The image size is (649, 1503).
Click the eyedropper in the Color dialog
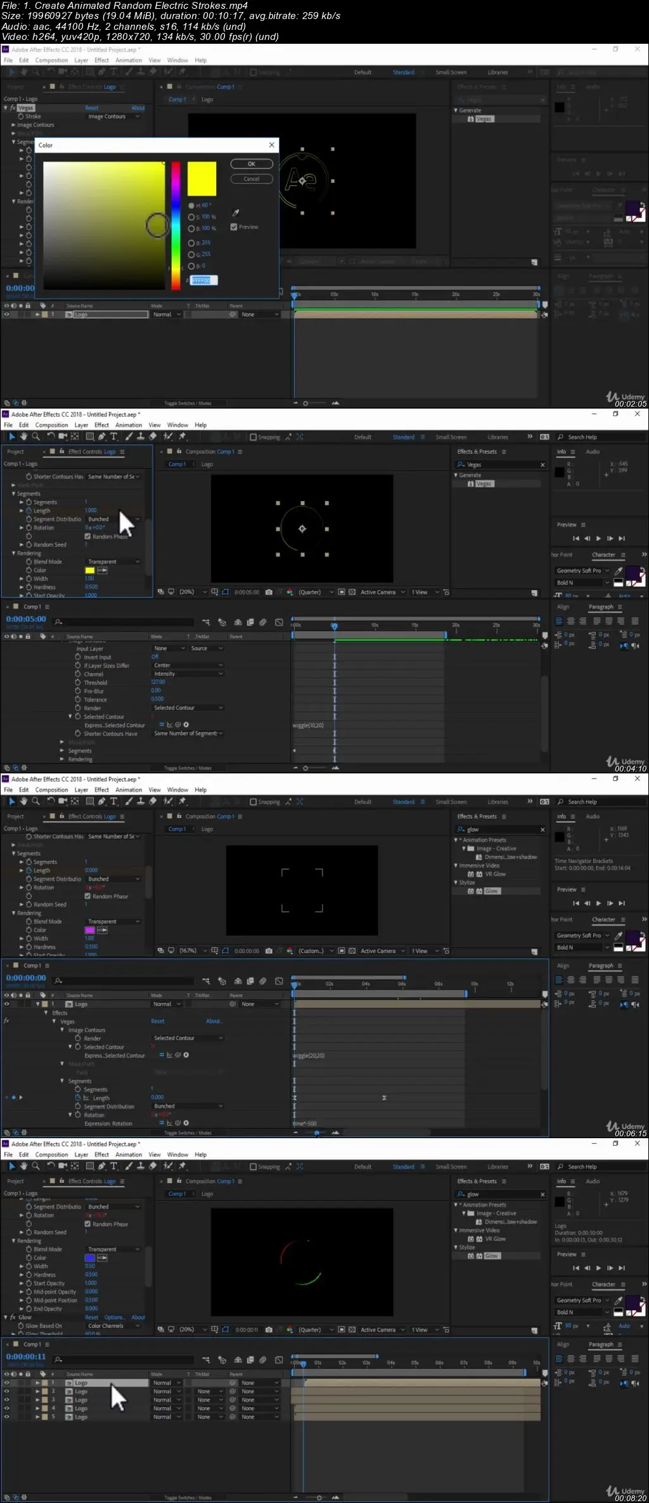click(x=236, y=213)
